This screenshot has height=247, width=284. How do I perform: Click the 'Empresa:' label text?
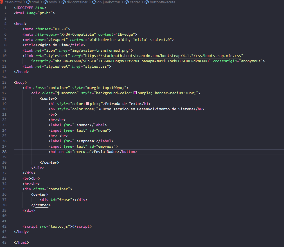click(87, 141)
